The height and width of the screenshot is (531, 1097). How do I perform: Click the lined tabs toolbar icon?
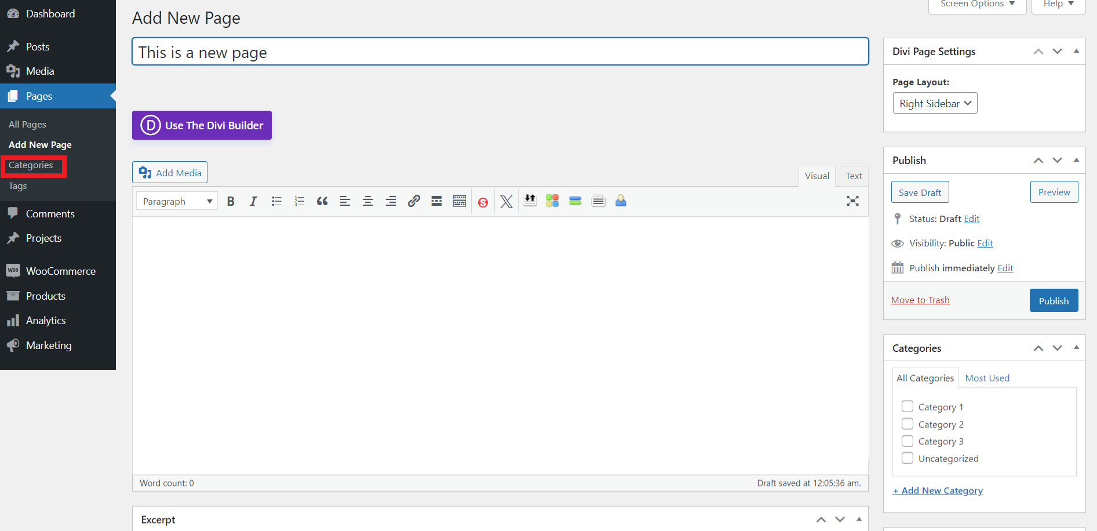tap(598, 201)
